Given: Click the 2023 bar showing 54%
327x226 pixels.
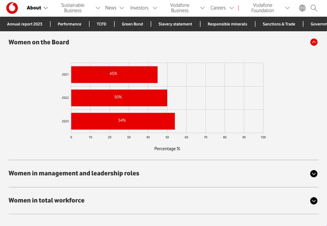Looking at the screenshot, I should pyautogui.click(x=123, y=121).
